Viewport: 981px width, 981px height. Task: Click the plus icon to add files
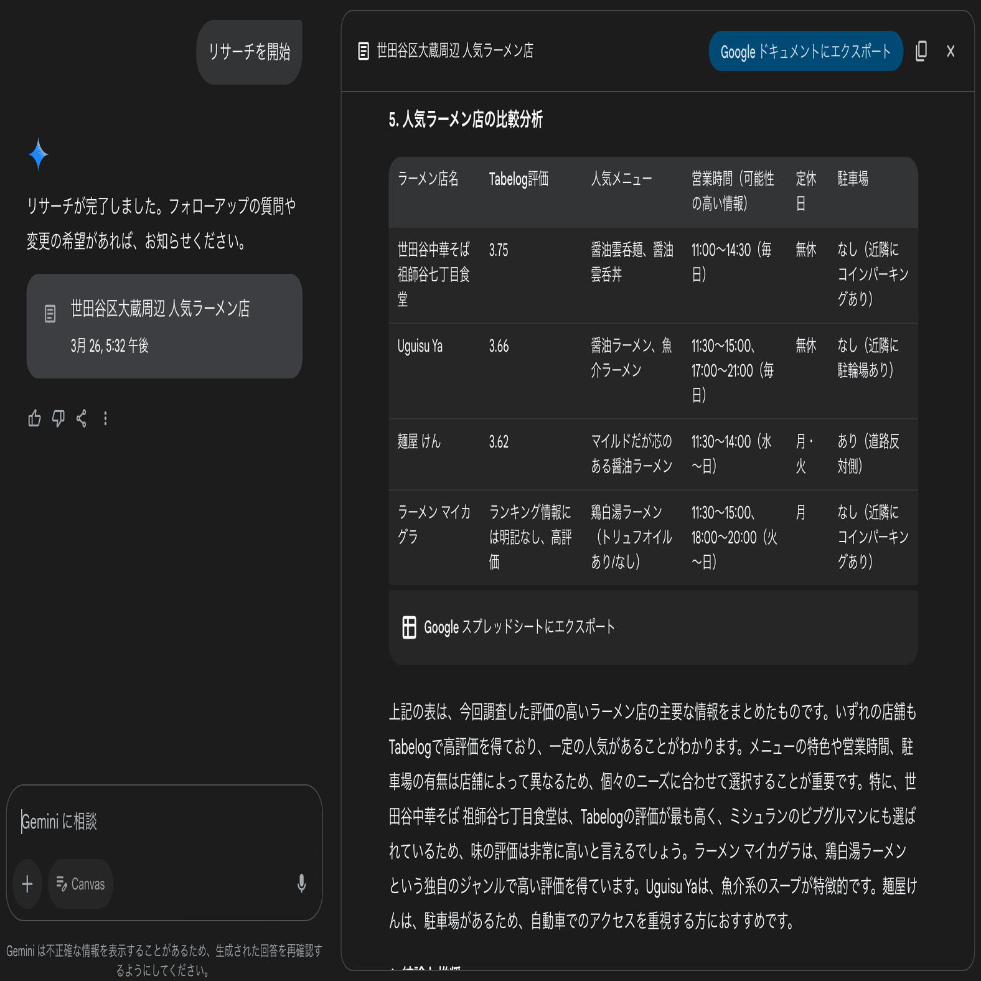click(27, 884)
